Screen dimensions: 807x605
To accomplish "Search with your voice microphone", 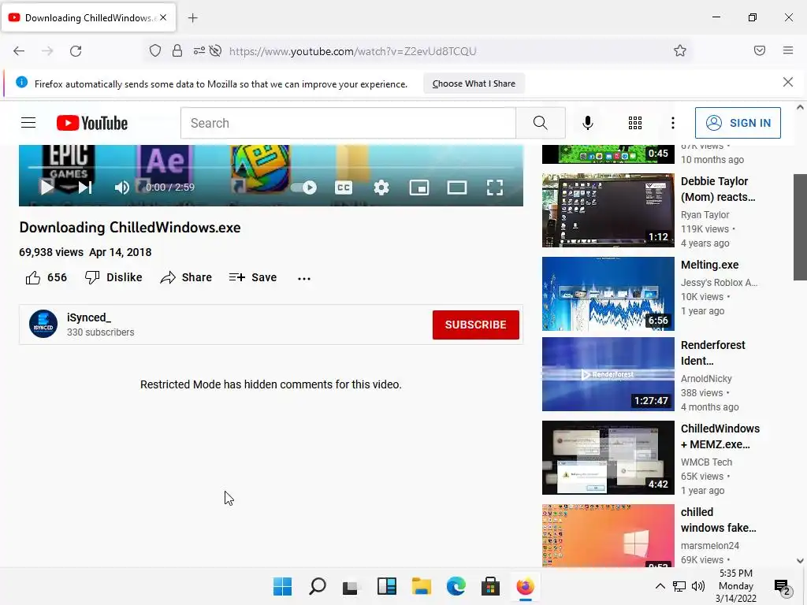I will tap(588, 123).
